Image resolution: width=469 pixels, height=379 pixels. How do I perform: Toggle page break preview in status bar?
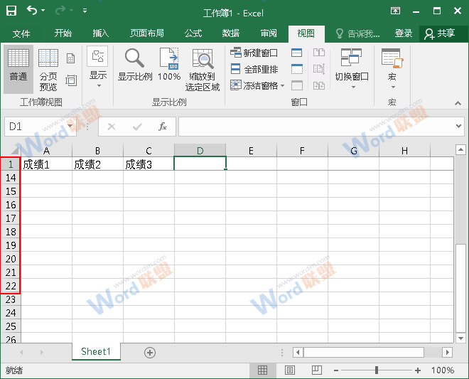318,370
